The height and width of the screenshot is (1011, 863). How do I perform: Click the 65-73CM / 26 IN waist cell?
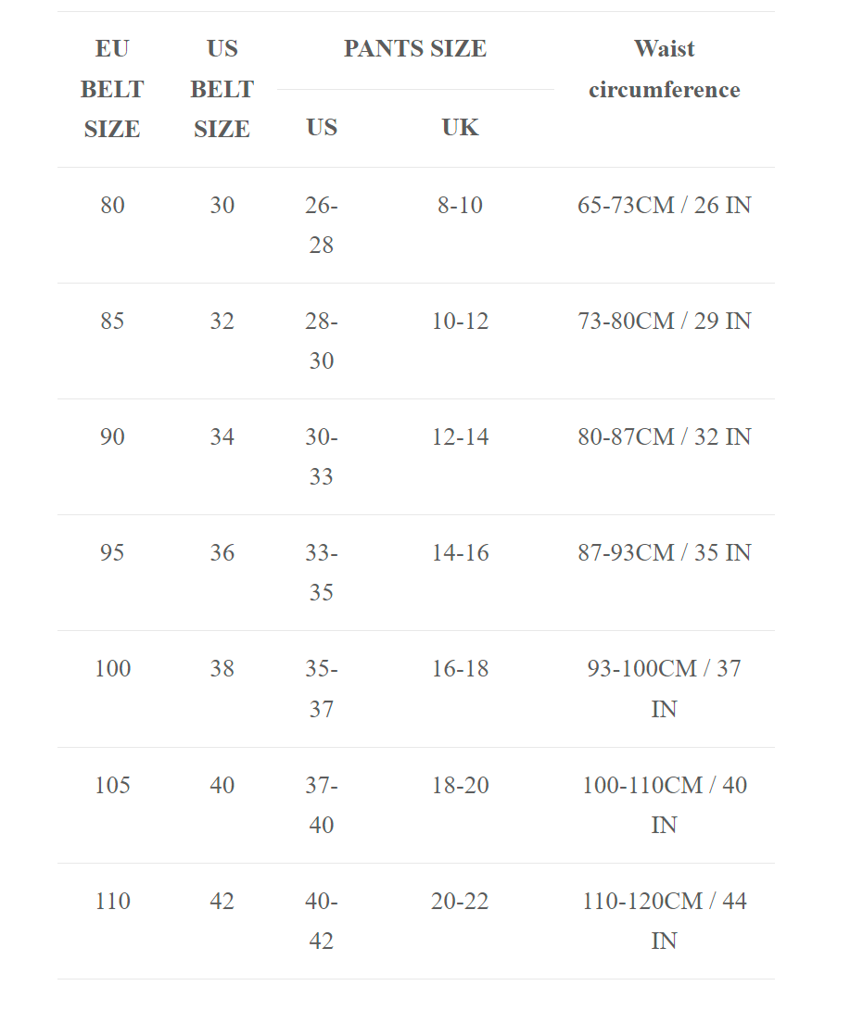[664, 205]
